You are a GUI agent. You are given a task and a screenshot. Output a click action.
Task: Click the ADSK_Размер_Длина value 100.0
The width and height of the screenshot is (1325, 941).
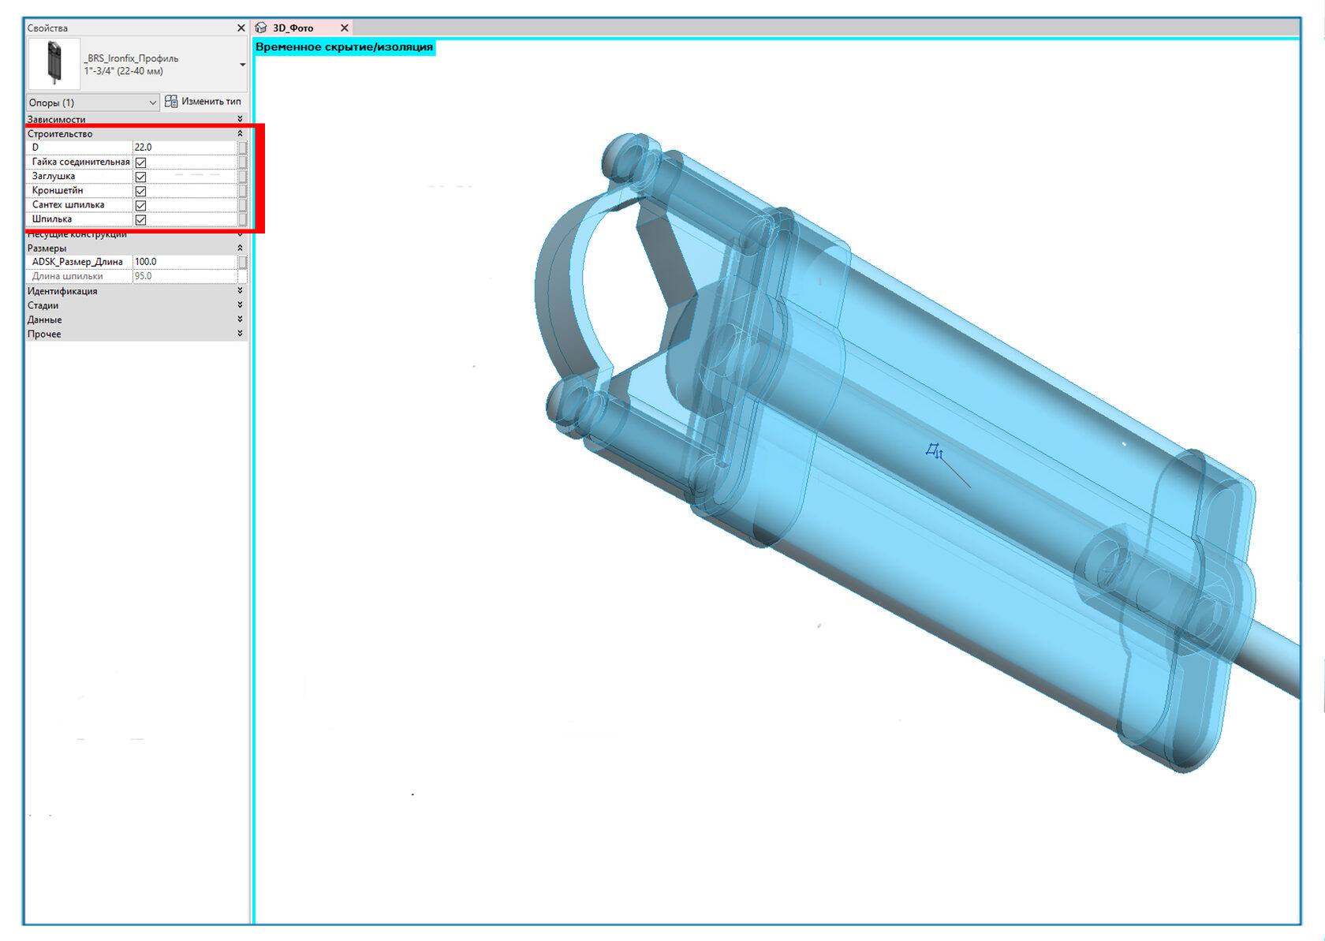click(x=185, y=262)
